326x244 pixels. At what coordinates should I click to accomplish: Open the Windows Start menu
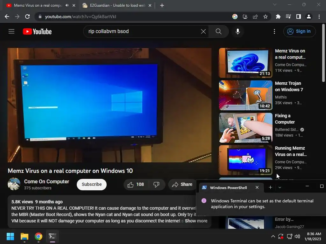[x=10, y=236]
